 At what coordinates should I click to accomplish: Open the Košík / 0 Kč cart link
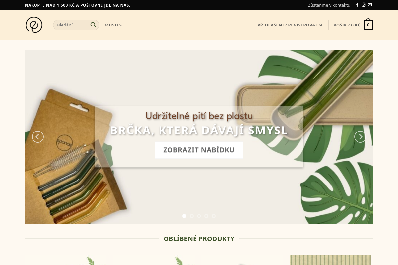click(x=347, y=25)
